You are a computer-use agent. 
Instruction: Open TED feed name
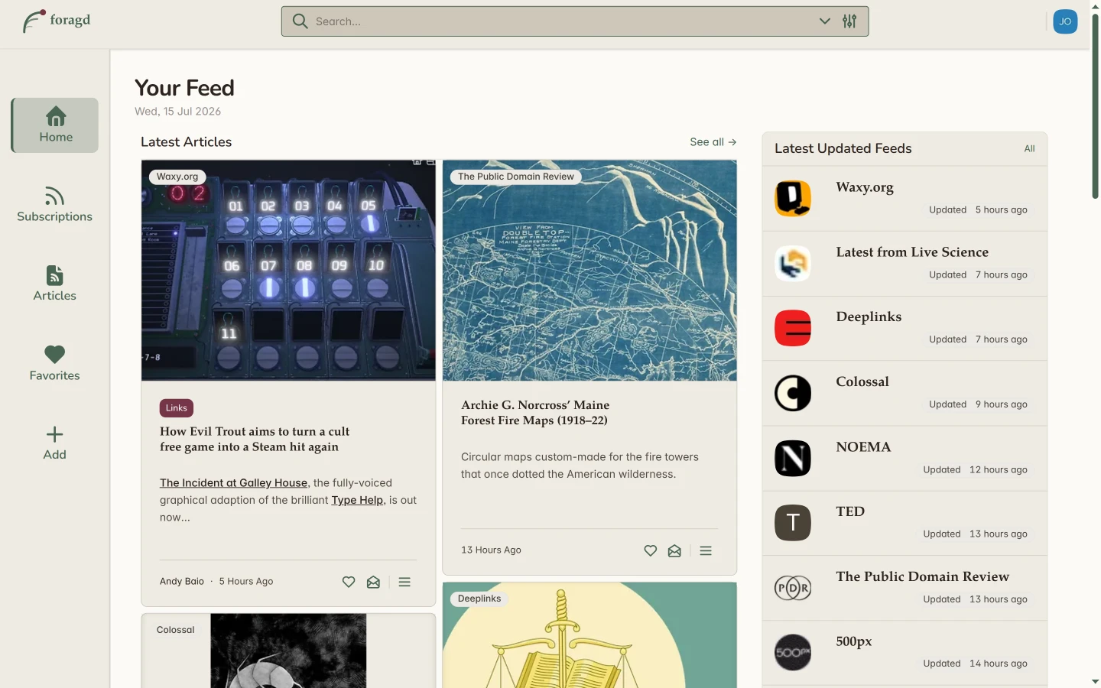(850, 511)
